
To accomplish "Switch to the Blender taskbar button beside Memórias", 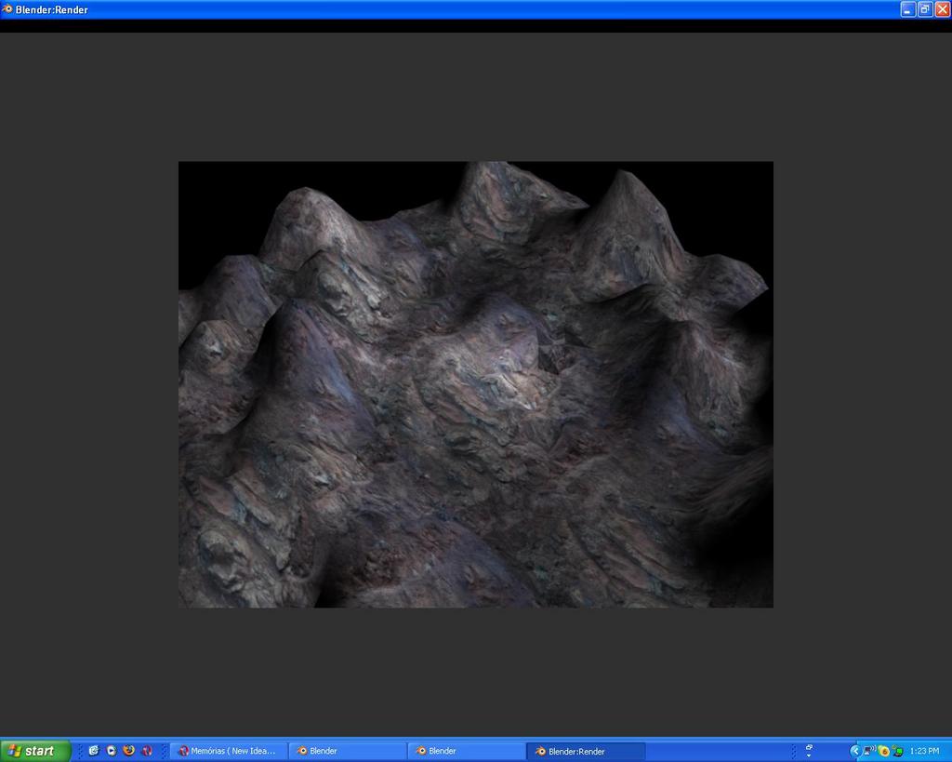I will [347, 751].
